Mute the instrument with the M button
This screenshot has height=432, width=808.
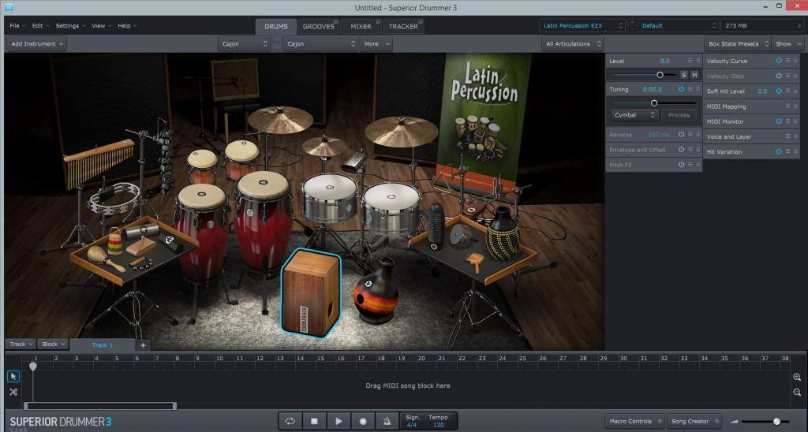[694, 75]
